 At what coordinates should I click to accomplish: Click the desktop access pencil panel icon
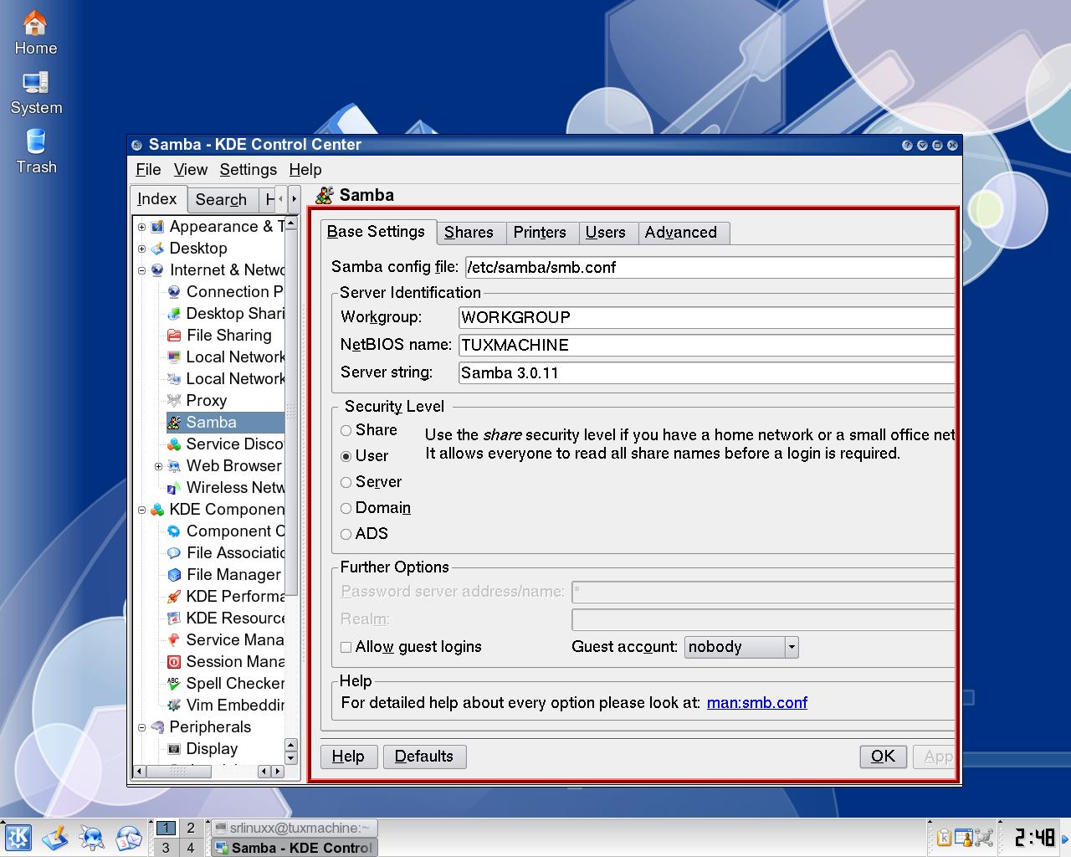pos(55,837)
